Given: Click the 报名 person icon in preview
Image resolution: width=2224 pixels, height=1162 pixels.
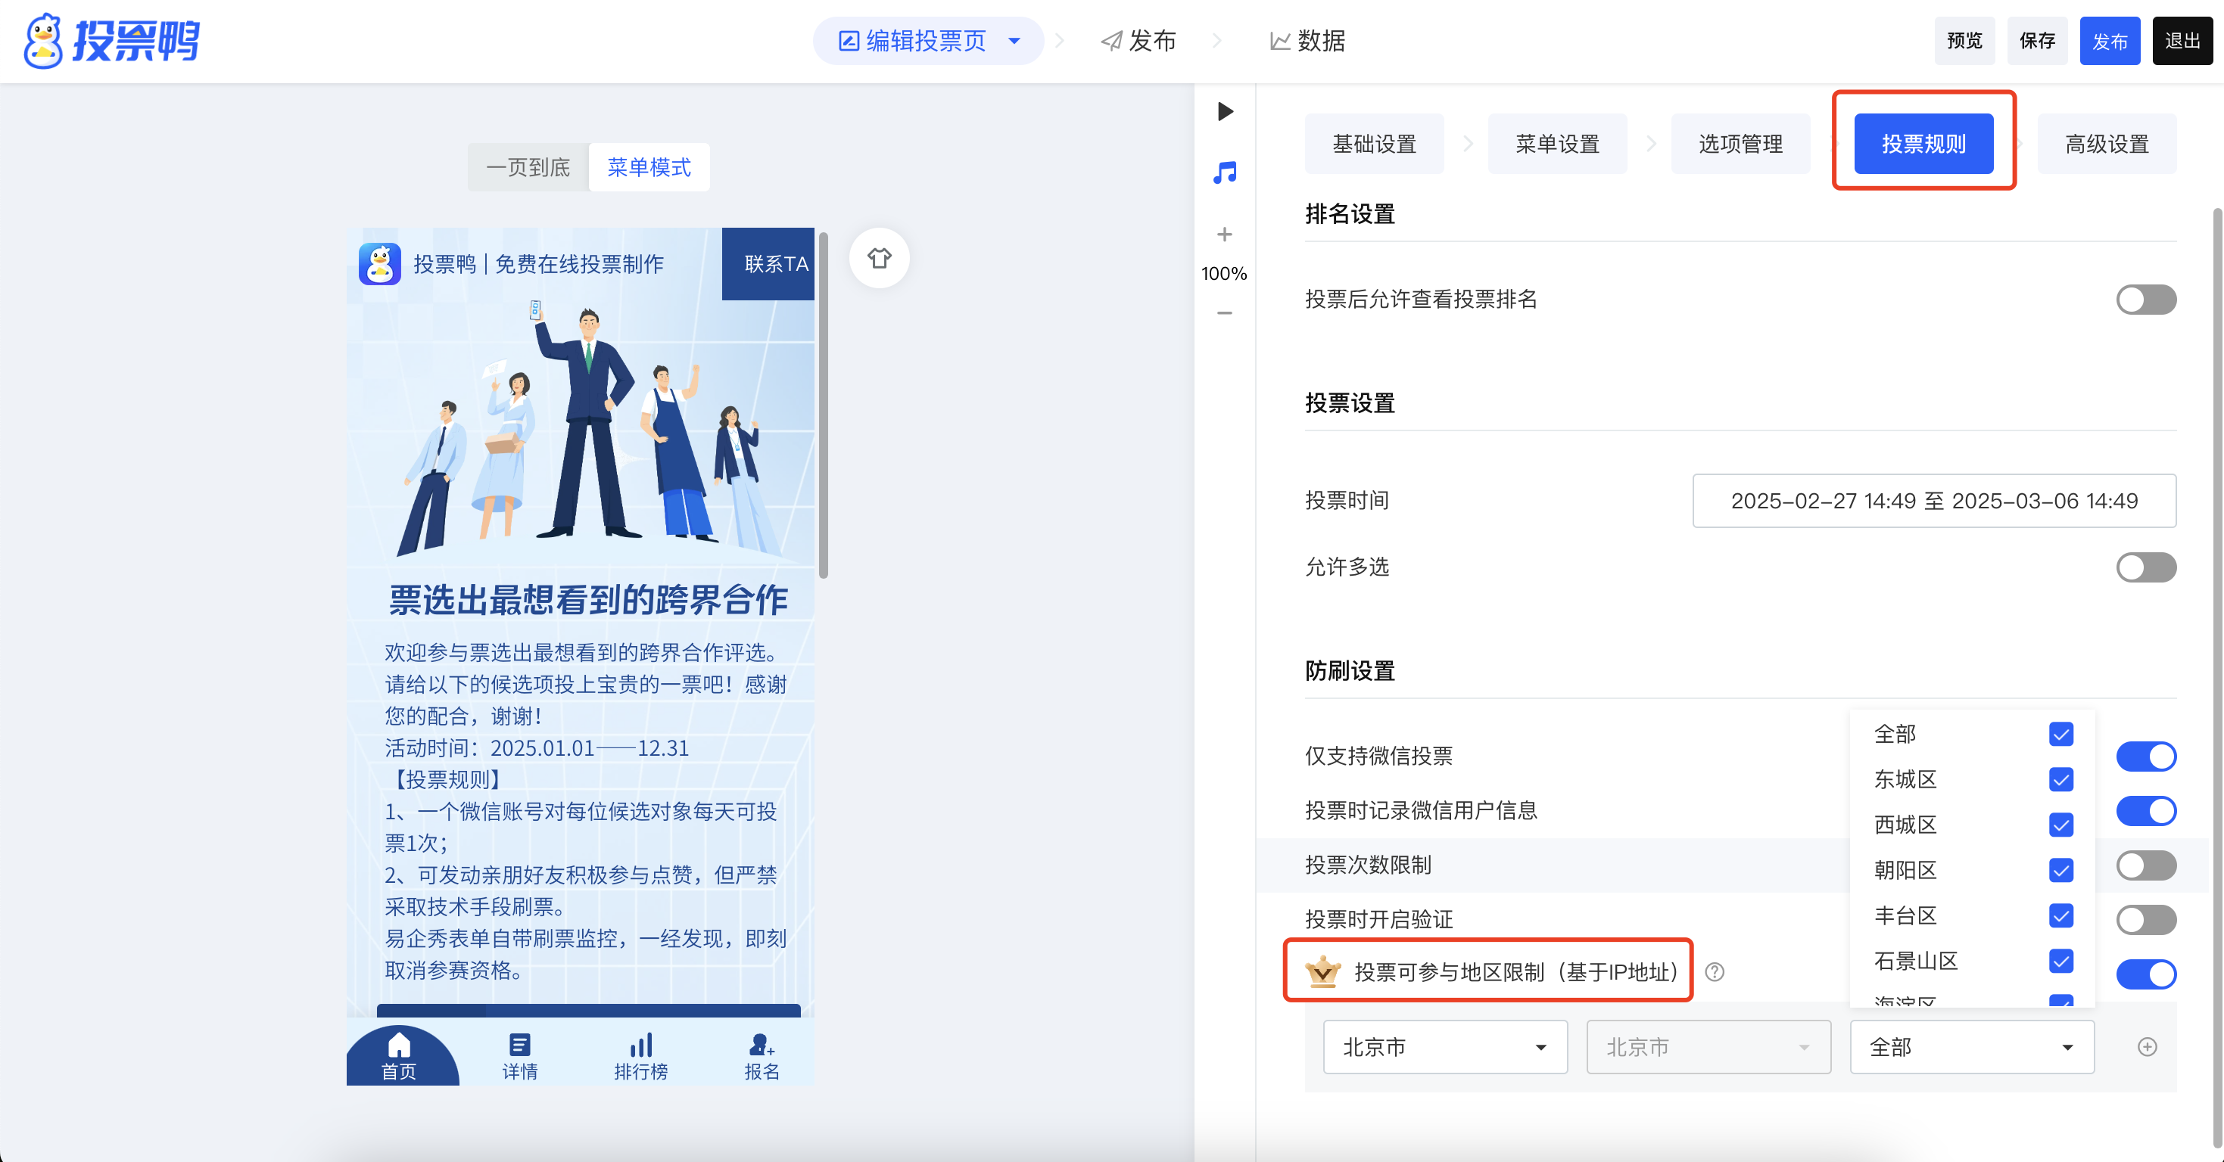Looking at the screenshot, I should [761, 1046].
